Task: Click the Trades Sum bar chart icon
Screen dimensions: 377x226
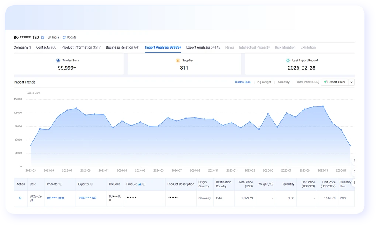Action: coord(58,60)
